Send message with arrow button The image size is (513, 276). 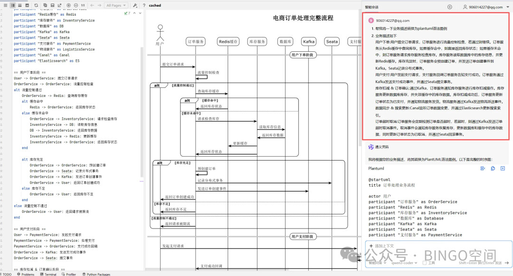[506, 263]
